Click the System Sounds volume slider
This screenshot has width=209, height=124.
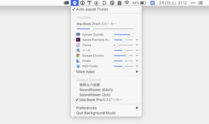(x=123, y=34)
